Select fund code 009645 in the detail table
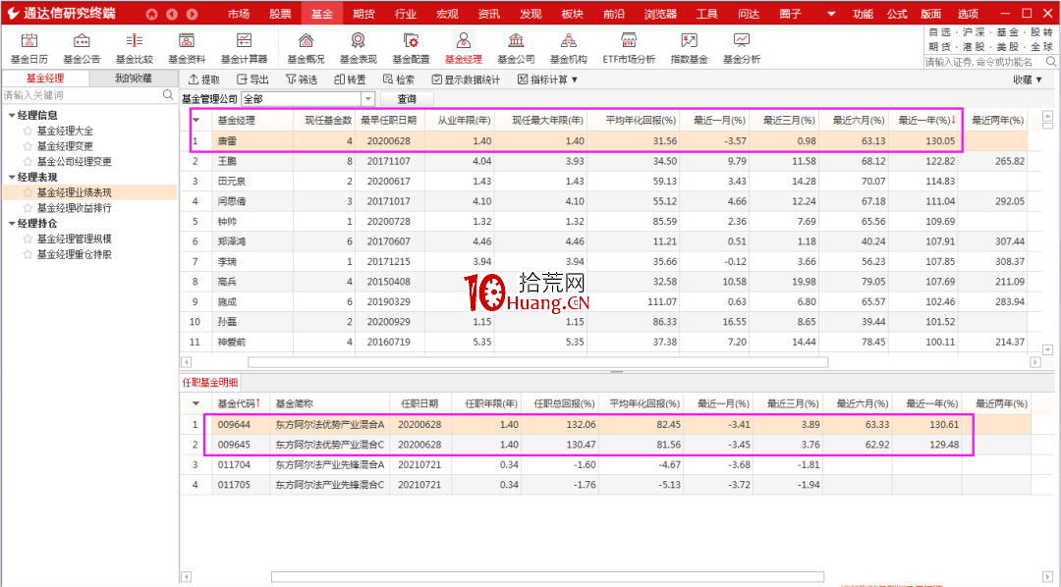The height and width of the screenshot is (587, 1061). click(x=234, y=445)
